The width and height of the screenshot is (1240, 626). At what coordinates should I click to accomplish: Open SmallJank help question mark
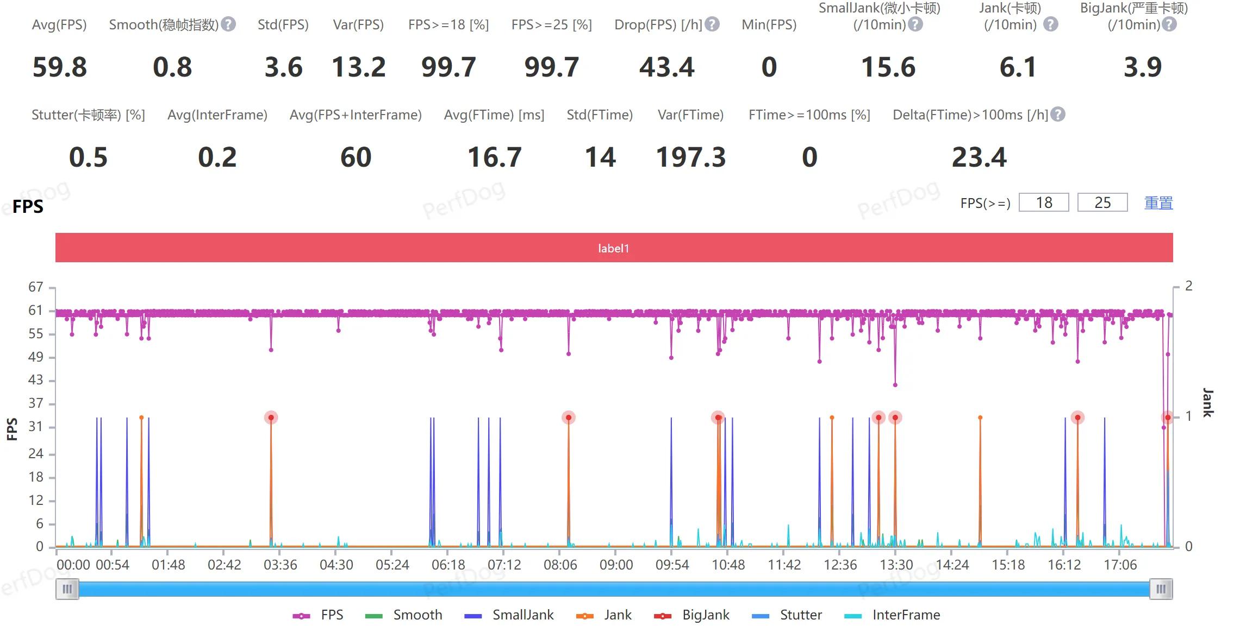[916, 24]
